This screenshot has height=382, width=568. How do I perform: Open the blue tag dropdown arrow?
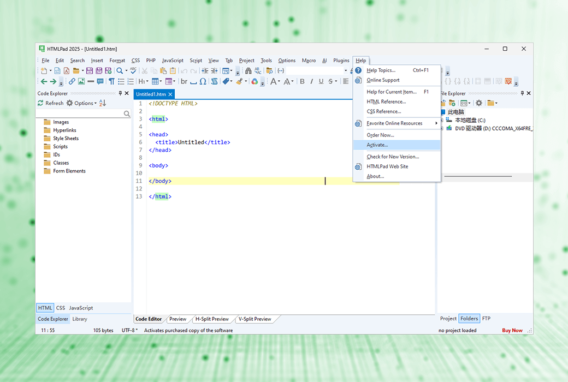(232, 81)
